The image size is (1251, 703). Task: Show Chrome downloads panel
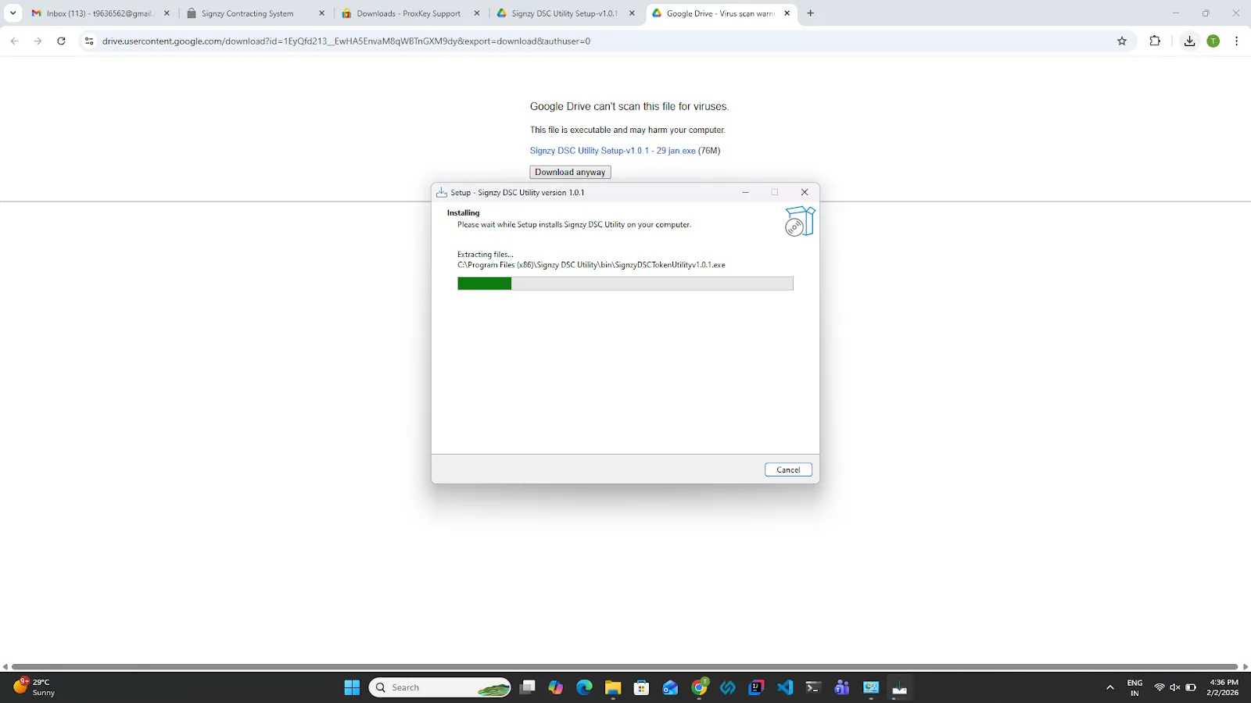coord(1189,41)
